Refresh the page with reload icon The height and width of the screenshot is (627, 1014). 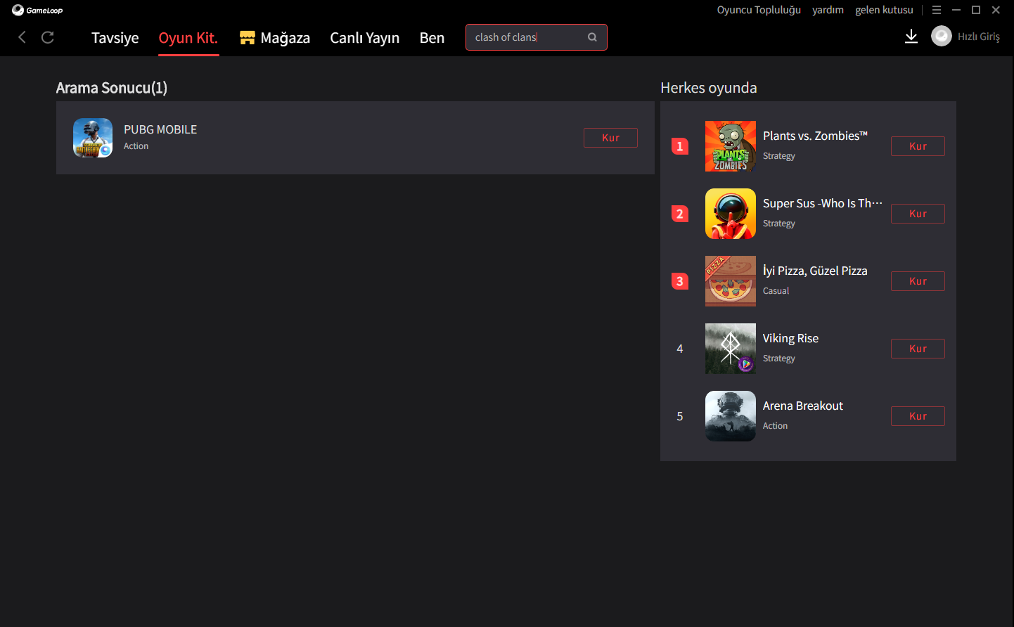[x=48, y=37]
